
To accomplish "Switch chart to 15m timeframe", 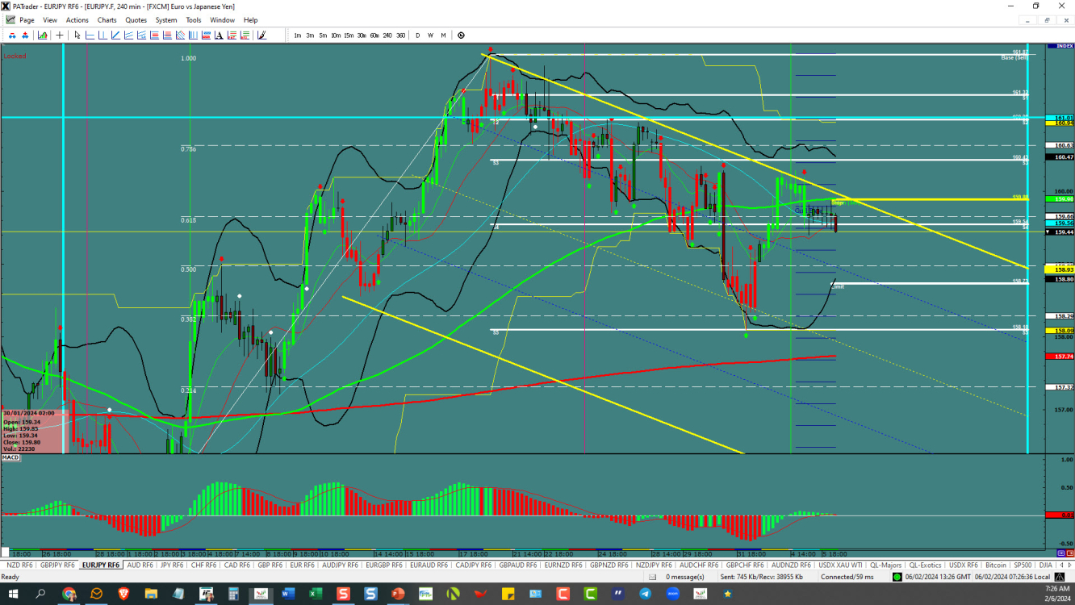I will point(349,35).
